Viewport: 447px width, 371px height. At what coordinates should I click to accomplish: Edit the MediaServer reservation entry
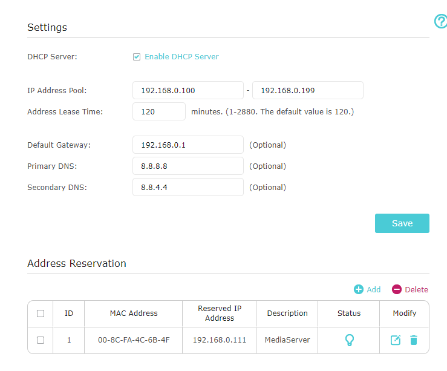[396, 340]
